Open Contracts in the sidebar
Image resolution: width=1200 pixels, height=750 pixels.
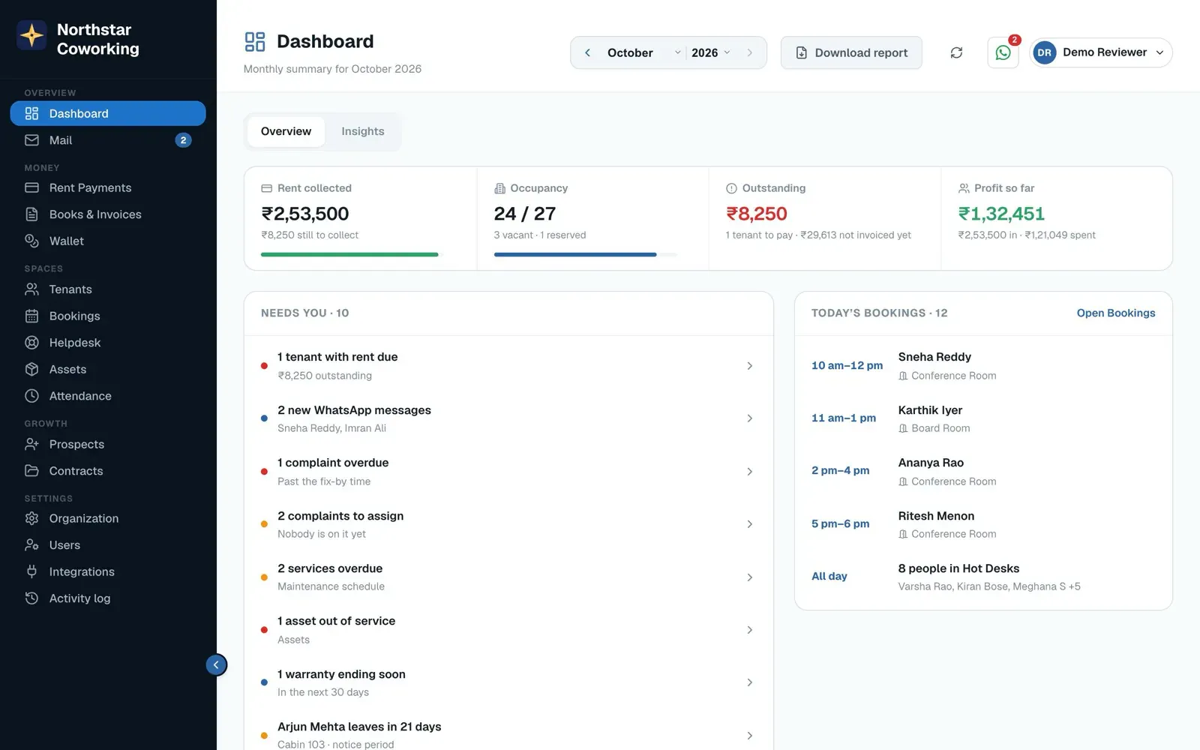[x=108, y=471]
